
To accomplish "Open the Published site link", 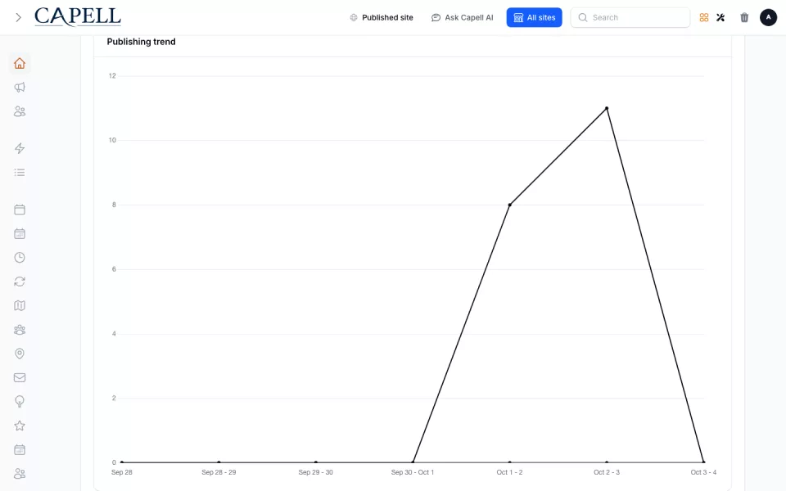I will pyautogui.click(x=382, y=17).
